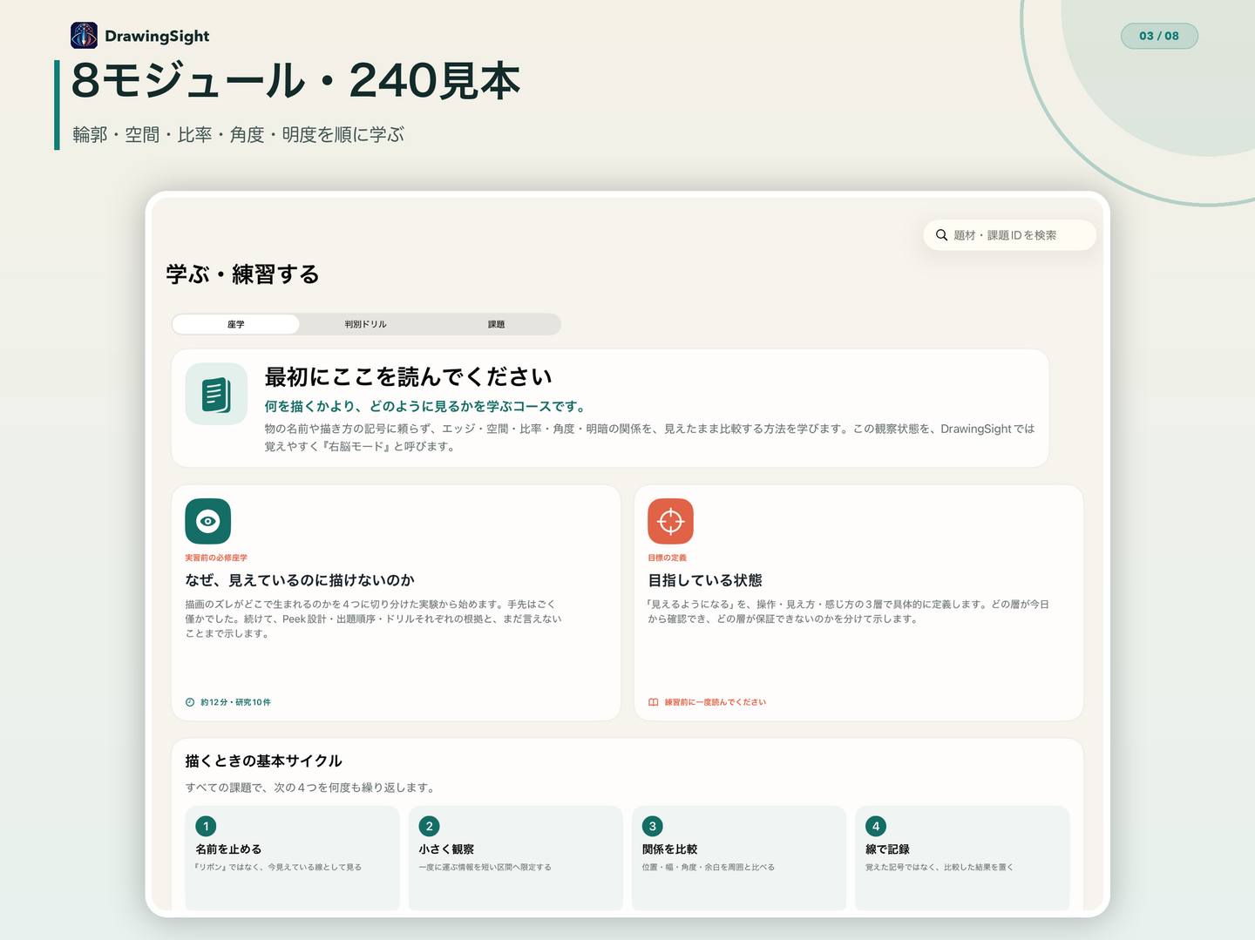Select the 線で記録 step card
This screenshot has width=1255, height=940.
[x=962, y=858]
